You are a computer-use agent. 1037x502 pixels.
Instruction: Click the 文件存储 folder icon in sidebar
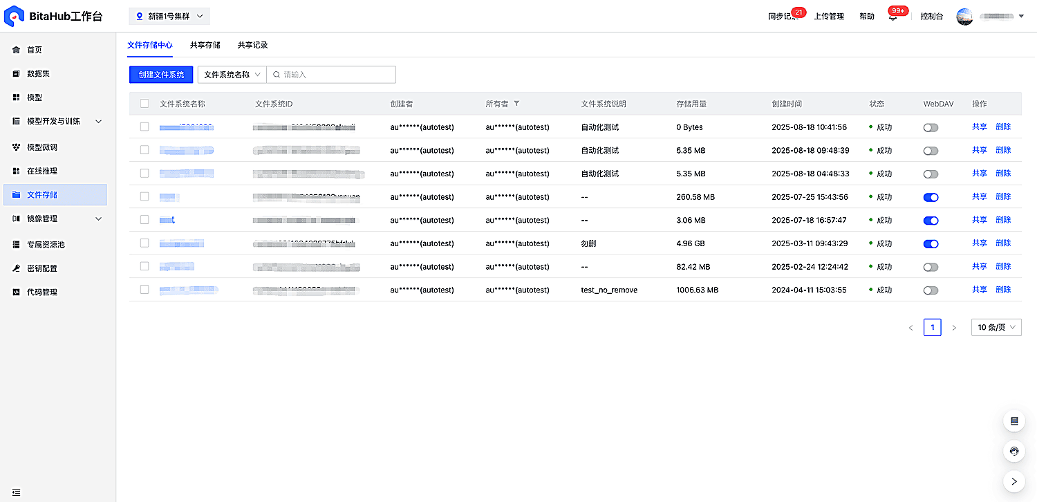17,195
